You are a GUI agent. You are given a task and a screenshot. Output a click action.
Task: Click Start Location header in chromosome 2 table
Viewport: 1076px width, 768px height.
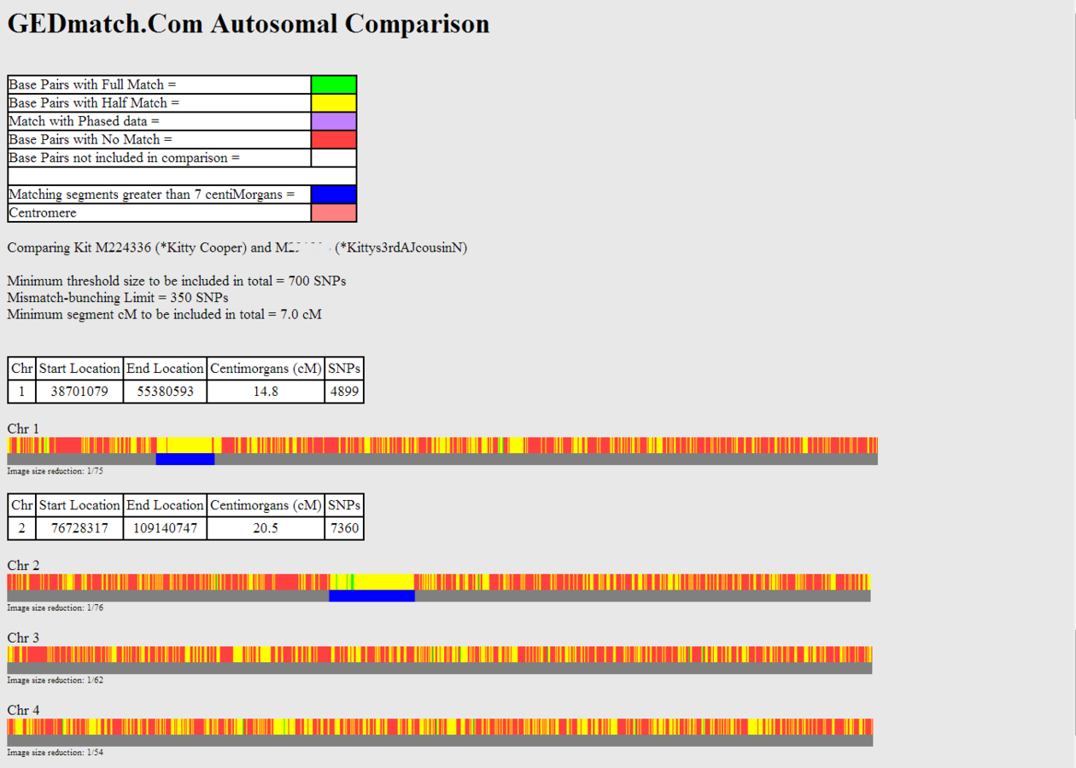79,505
